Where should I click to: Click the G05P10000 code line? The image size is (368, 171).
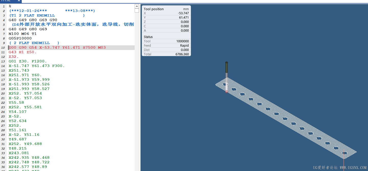pyautogui.click(x=20, y=38)
